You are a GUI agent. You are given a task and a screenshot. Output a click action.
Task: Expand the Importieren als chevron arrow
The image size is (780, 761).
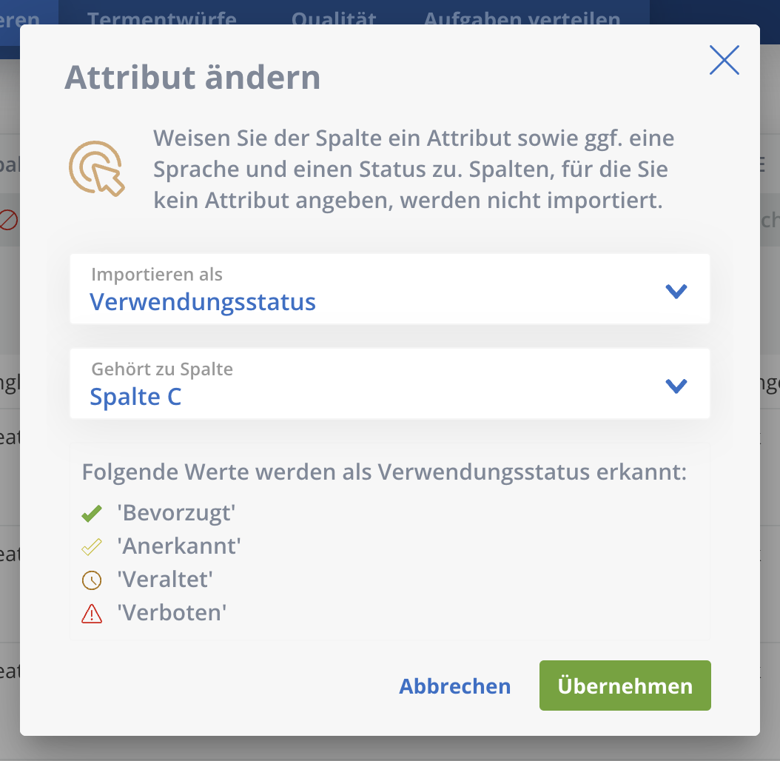click(x=676, y=292)
